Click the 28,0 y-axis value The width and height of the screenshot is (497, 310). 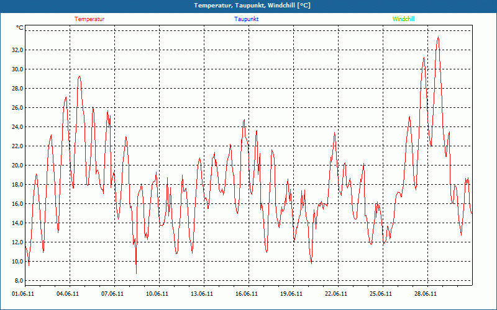point(17,89)
